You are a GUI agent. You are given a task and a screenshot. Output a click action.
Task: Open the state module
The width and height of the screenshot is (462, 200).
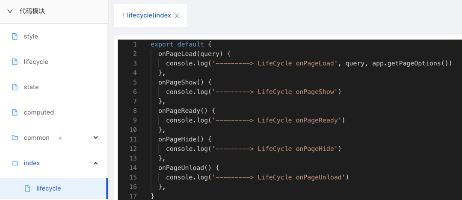pyautogui.click(x=31, y=87)
